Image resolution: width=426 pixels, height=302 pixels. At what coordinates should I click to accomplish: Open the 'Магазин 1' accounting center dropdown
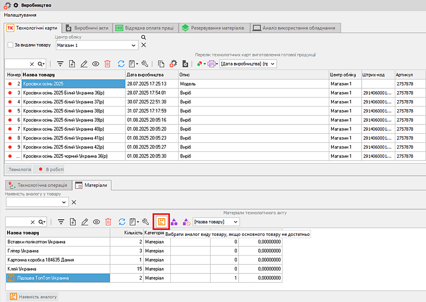[134, 45]
